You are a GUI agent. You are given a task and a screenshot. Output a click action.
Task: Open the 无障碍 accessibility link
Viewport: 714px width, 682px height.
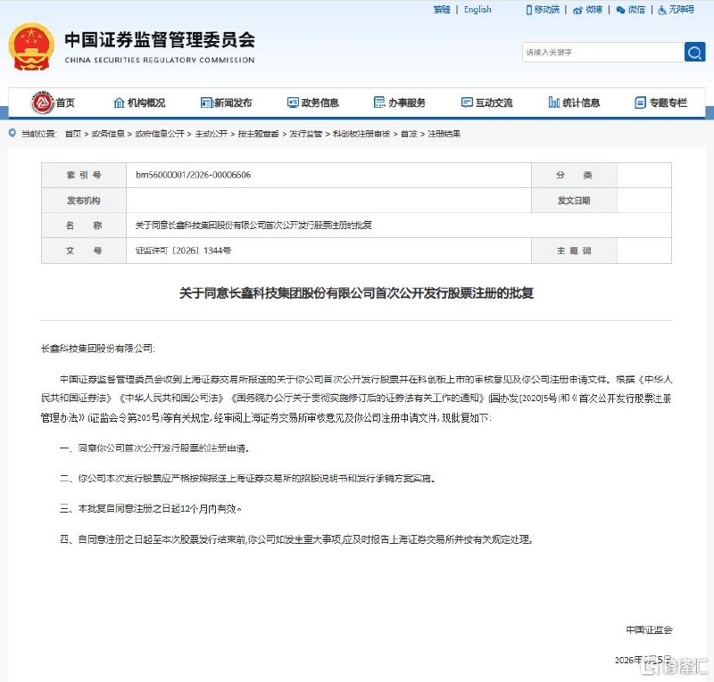click(x=681, y=10)
